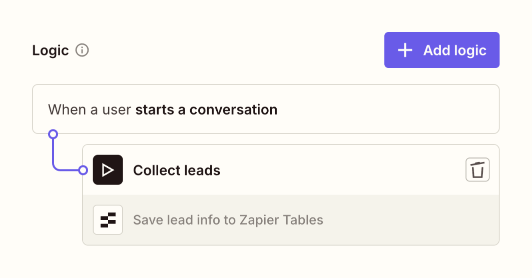Open Save lead info to Zapier Tables

(x=228, y=220)
